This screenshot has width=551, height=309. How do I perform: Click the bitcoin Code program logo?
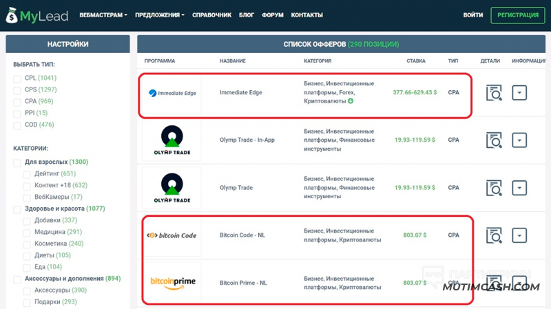click(x=171, y=235)
